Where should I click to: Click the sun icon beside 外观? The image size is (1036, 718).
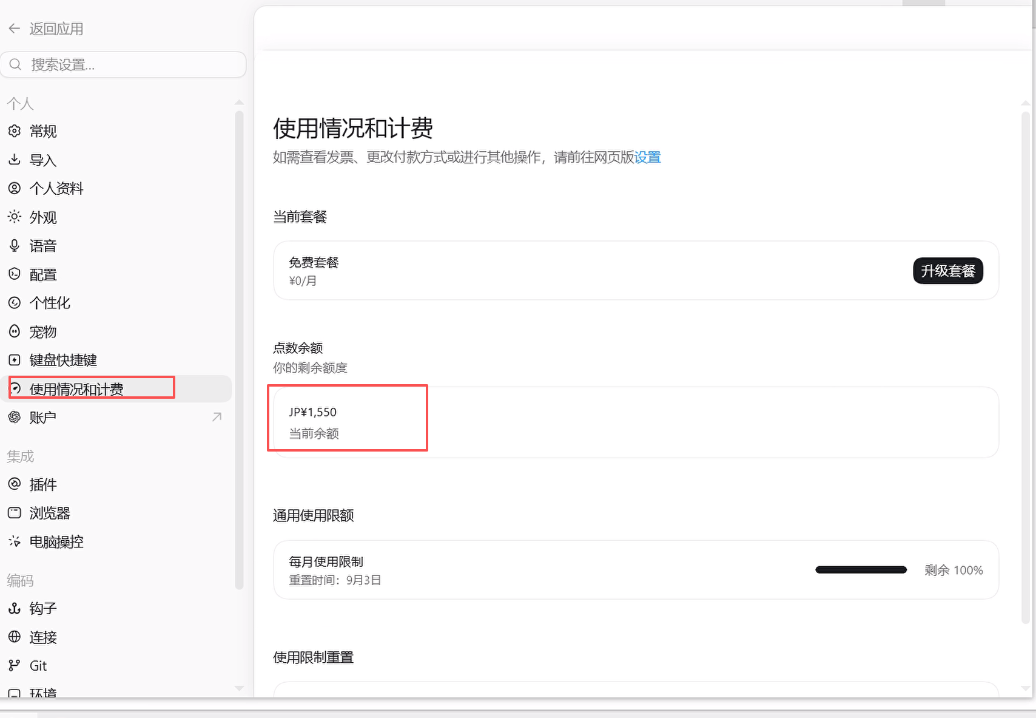tap(15, 217)
